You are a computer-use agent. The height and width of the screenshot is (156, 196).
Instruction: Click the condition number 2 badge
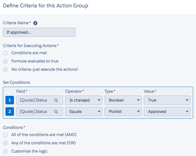9,112
